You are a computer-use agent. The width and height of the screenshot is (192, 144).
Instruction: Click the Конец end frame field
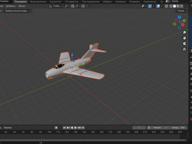pos(178,128)
